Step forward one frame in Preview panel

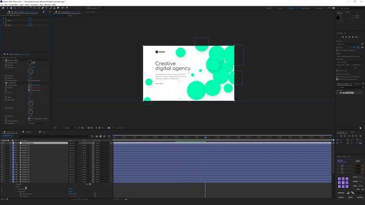pos(353,37)
